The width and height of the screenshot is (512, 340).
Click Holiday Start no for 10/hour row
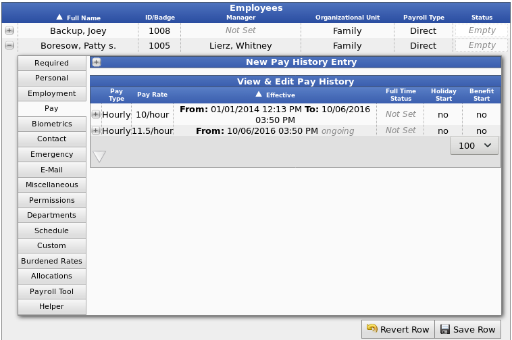coord(443,115)
